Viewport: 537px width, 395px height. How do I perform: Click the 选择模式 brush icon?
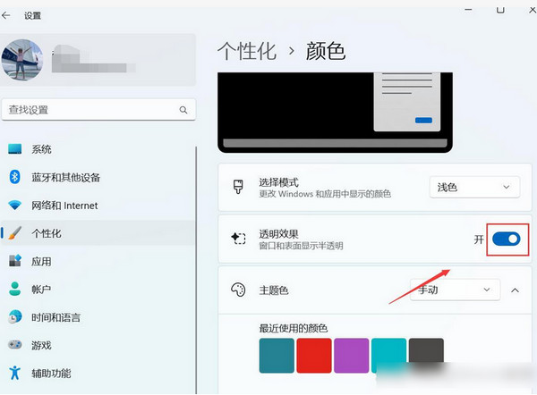238,187
